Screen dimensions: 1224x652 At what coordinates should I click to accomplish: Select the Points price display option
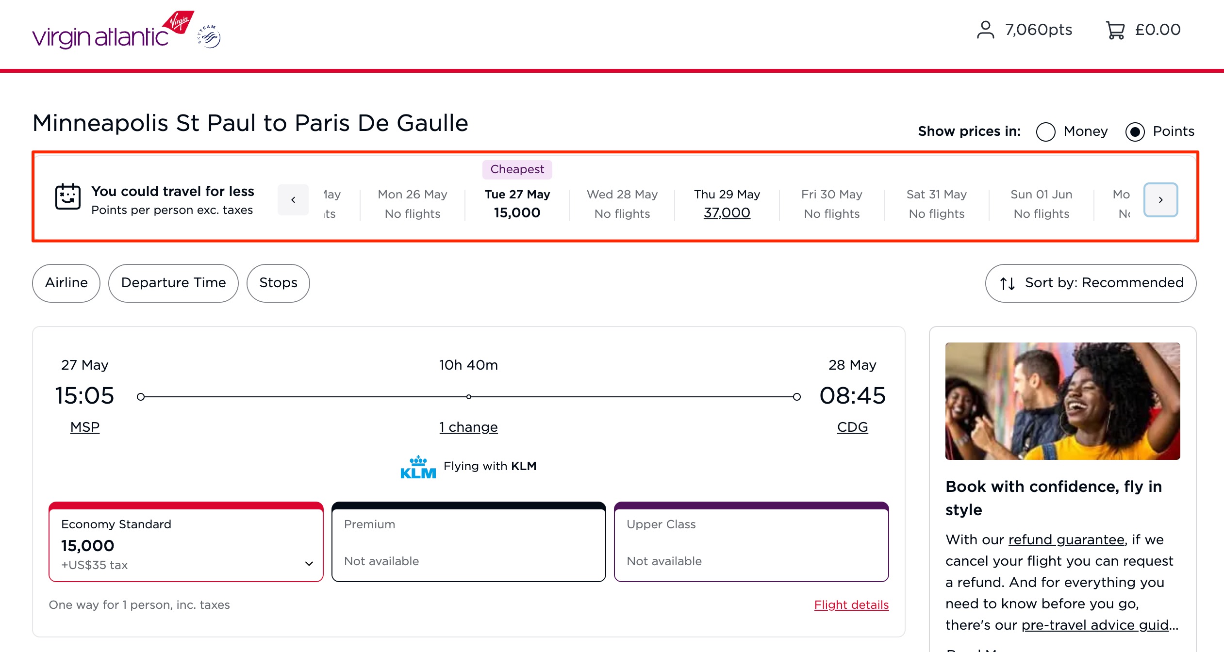tap(1136, 131)
